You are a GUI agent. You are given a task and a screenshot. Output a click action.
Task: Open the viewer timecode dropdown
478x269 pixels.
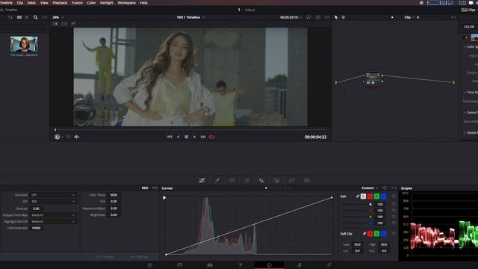[x=291, y=17]
